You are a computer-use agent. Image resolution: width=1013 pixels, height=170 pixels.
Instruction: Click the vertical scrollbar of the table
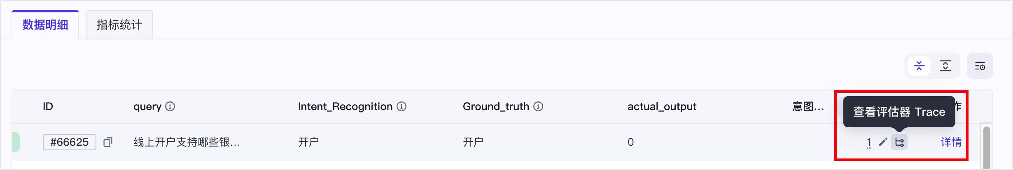coord(986,148)
